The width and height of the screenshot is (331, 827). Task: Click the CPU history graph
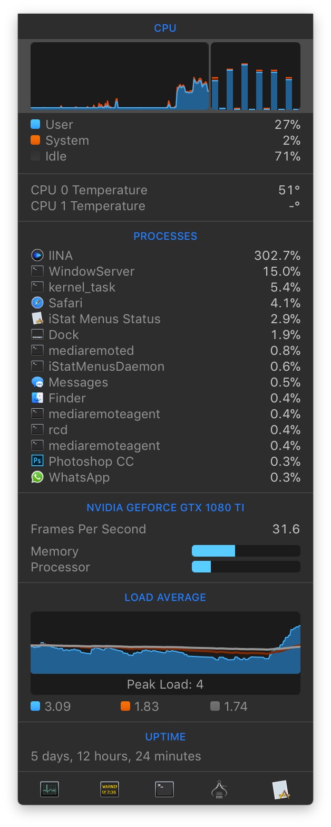[x=120, y=76]
